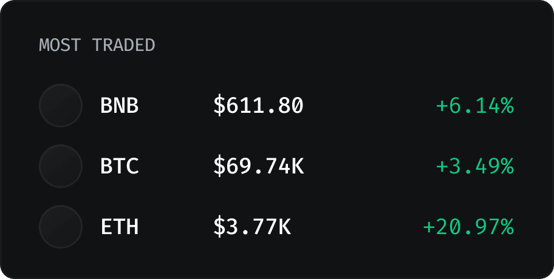Select the last coin's round avatar
Image resolution: width=554 pixels, height=279 pixels.
pos(60,227)
